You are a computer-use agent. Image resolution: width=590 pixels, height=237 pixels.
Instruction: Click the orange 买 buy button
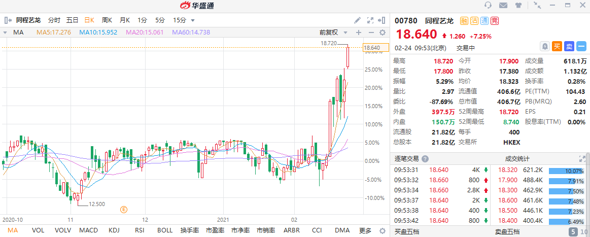point(557,46)
